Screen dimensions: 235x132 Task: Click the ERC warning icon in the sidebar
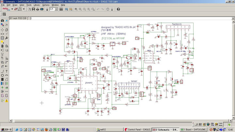7,101
